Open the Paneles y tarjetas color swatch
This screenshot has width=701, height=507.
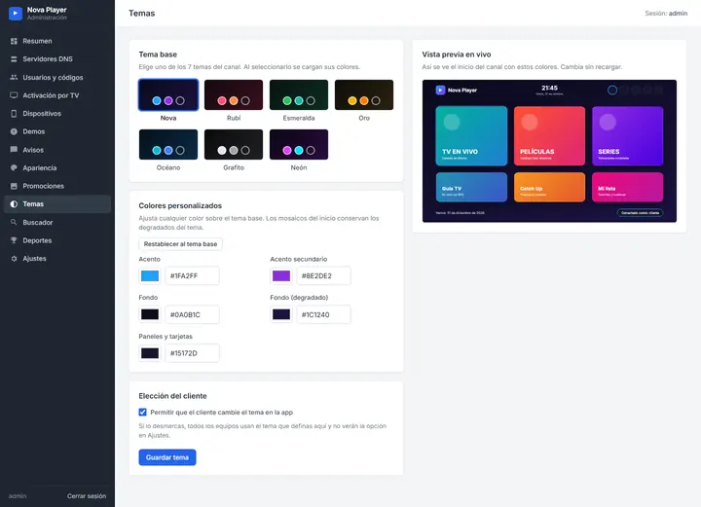[x=150, y=353]
